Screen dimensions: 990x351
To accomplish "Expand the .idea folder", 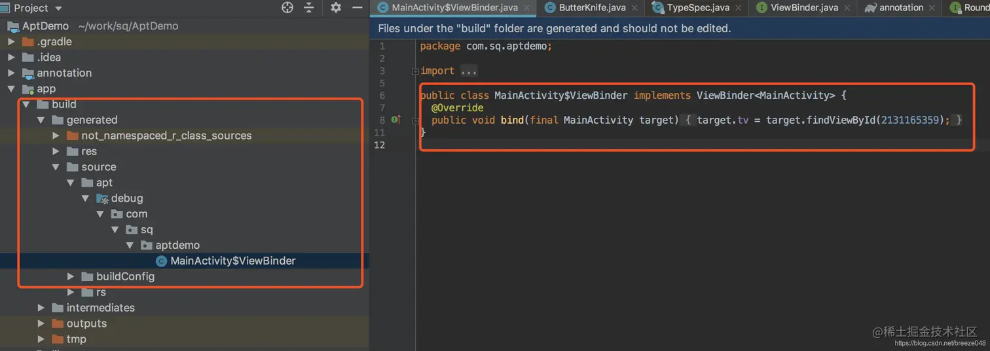I will (11, 58).
